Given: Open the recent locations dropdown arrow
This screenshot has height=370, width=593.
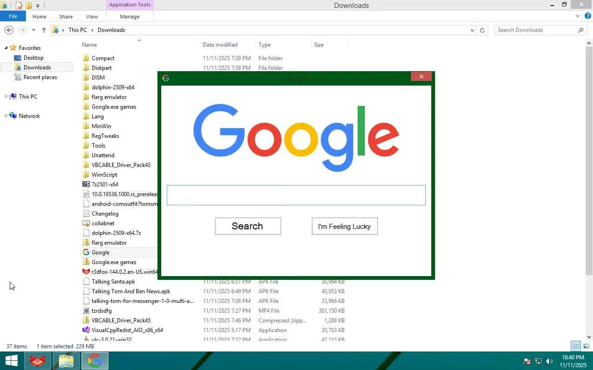Looking at the screenshot, I should tap(33, 30).
